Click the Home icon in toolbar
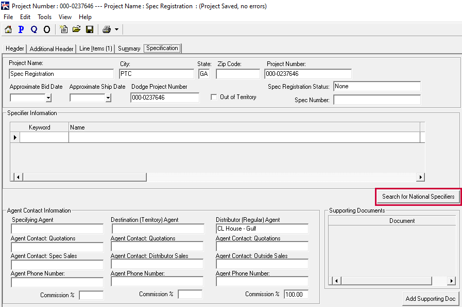 pyautogui.click(x=8, y=29)
